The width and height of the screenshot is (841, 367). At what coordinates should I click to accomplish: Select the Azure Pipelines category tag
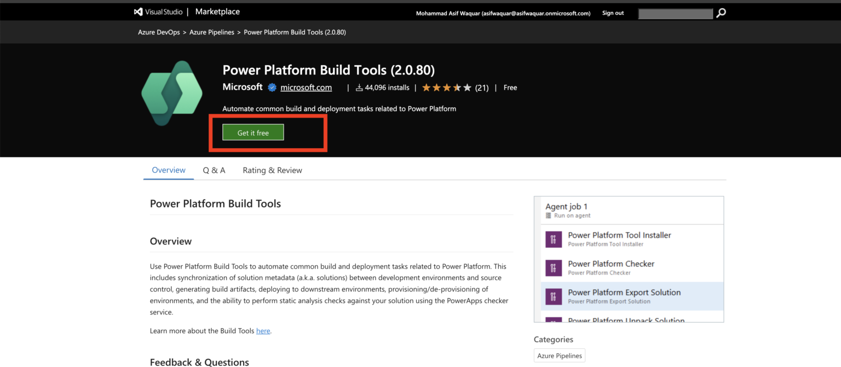559,355
